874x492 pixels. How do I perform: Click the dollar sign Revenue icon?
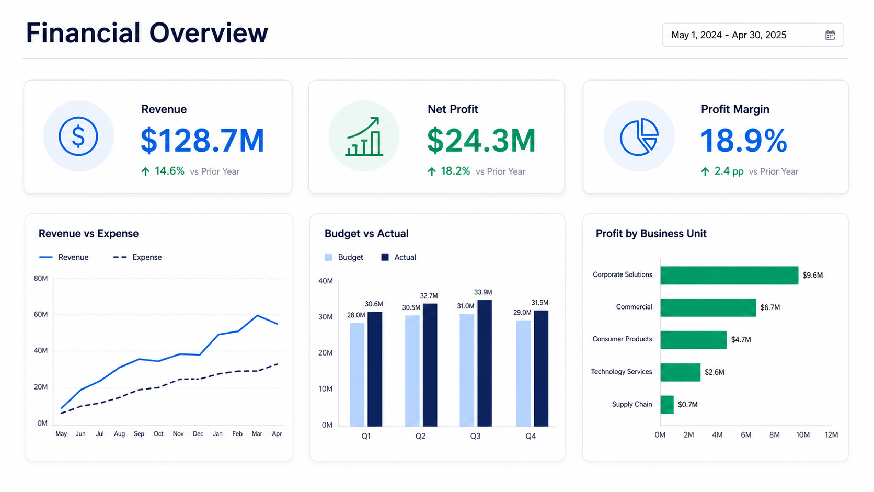[78, 136]
